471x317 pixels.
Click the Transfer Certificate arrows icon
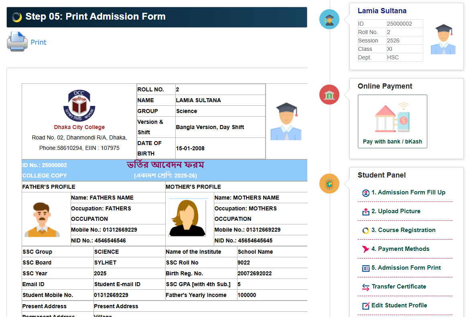[x=365, y=287]
